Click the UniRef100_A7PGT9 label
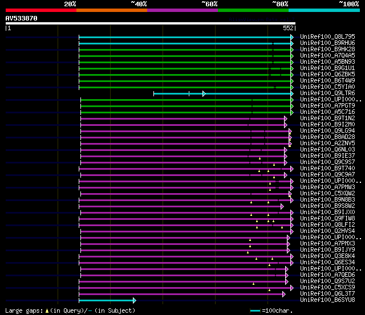Screen dimensions: 365x315 point(327,106)
